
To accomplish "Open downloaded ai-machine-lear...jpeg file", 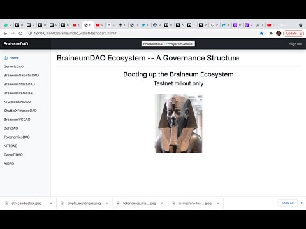I will tap(195, 203).
